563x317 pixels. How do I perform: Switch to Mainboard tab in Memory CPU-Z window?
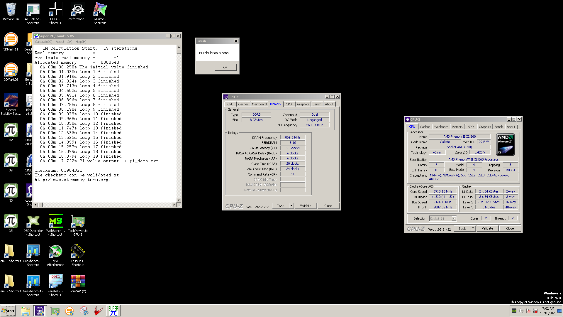click(x=259, y=104)
